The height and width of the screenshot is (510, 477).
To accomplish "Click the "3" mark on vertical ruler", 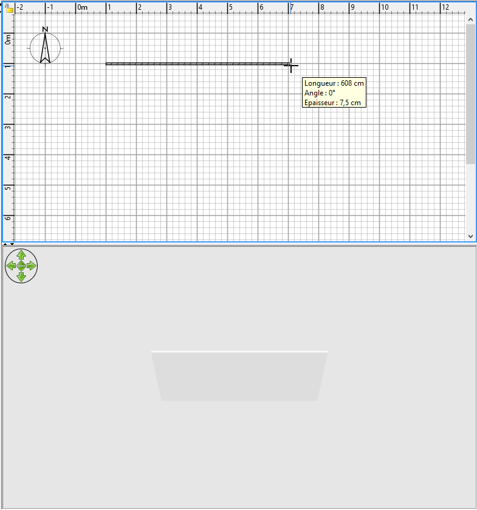I will pyautogui.click(x=8, y=127).
